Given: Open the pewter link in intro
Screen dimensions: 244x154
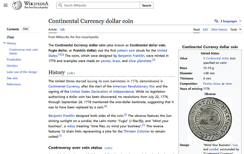Looking at the screenshot, I should pyautogui.click(x=106, y=61).
